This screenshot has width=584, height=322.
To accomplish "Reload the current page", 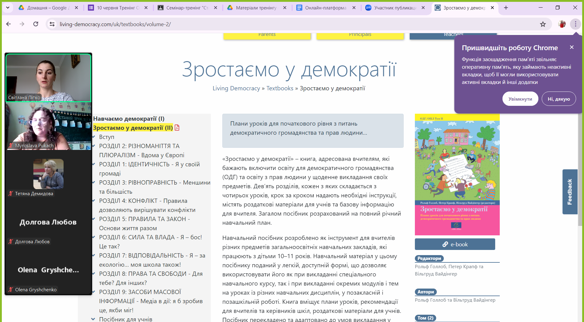I will (36, 24).
